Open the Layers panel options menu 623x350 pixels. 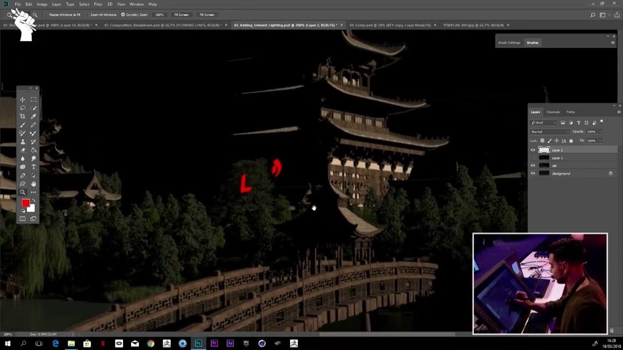click(619, 112)
